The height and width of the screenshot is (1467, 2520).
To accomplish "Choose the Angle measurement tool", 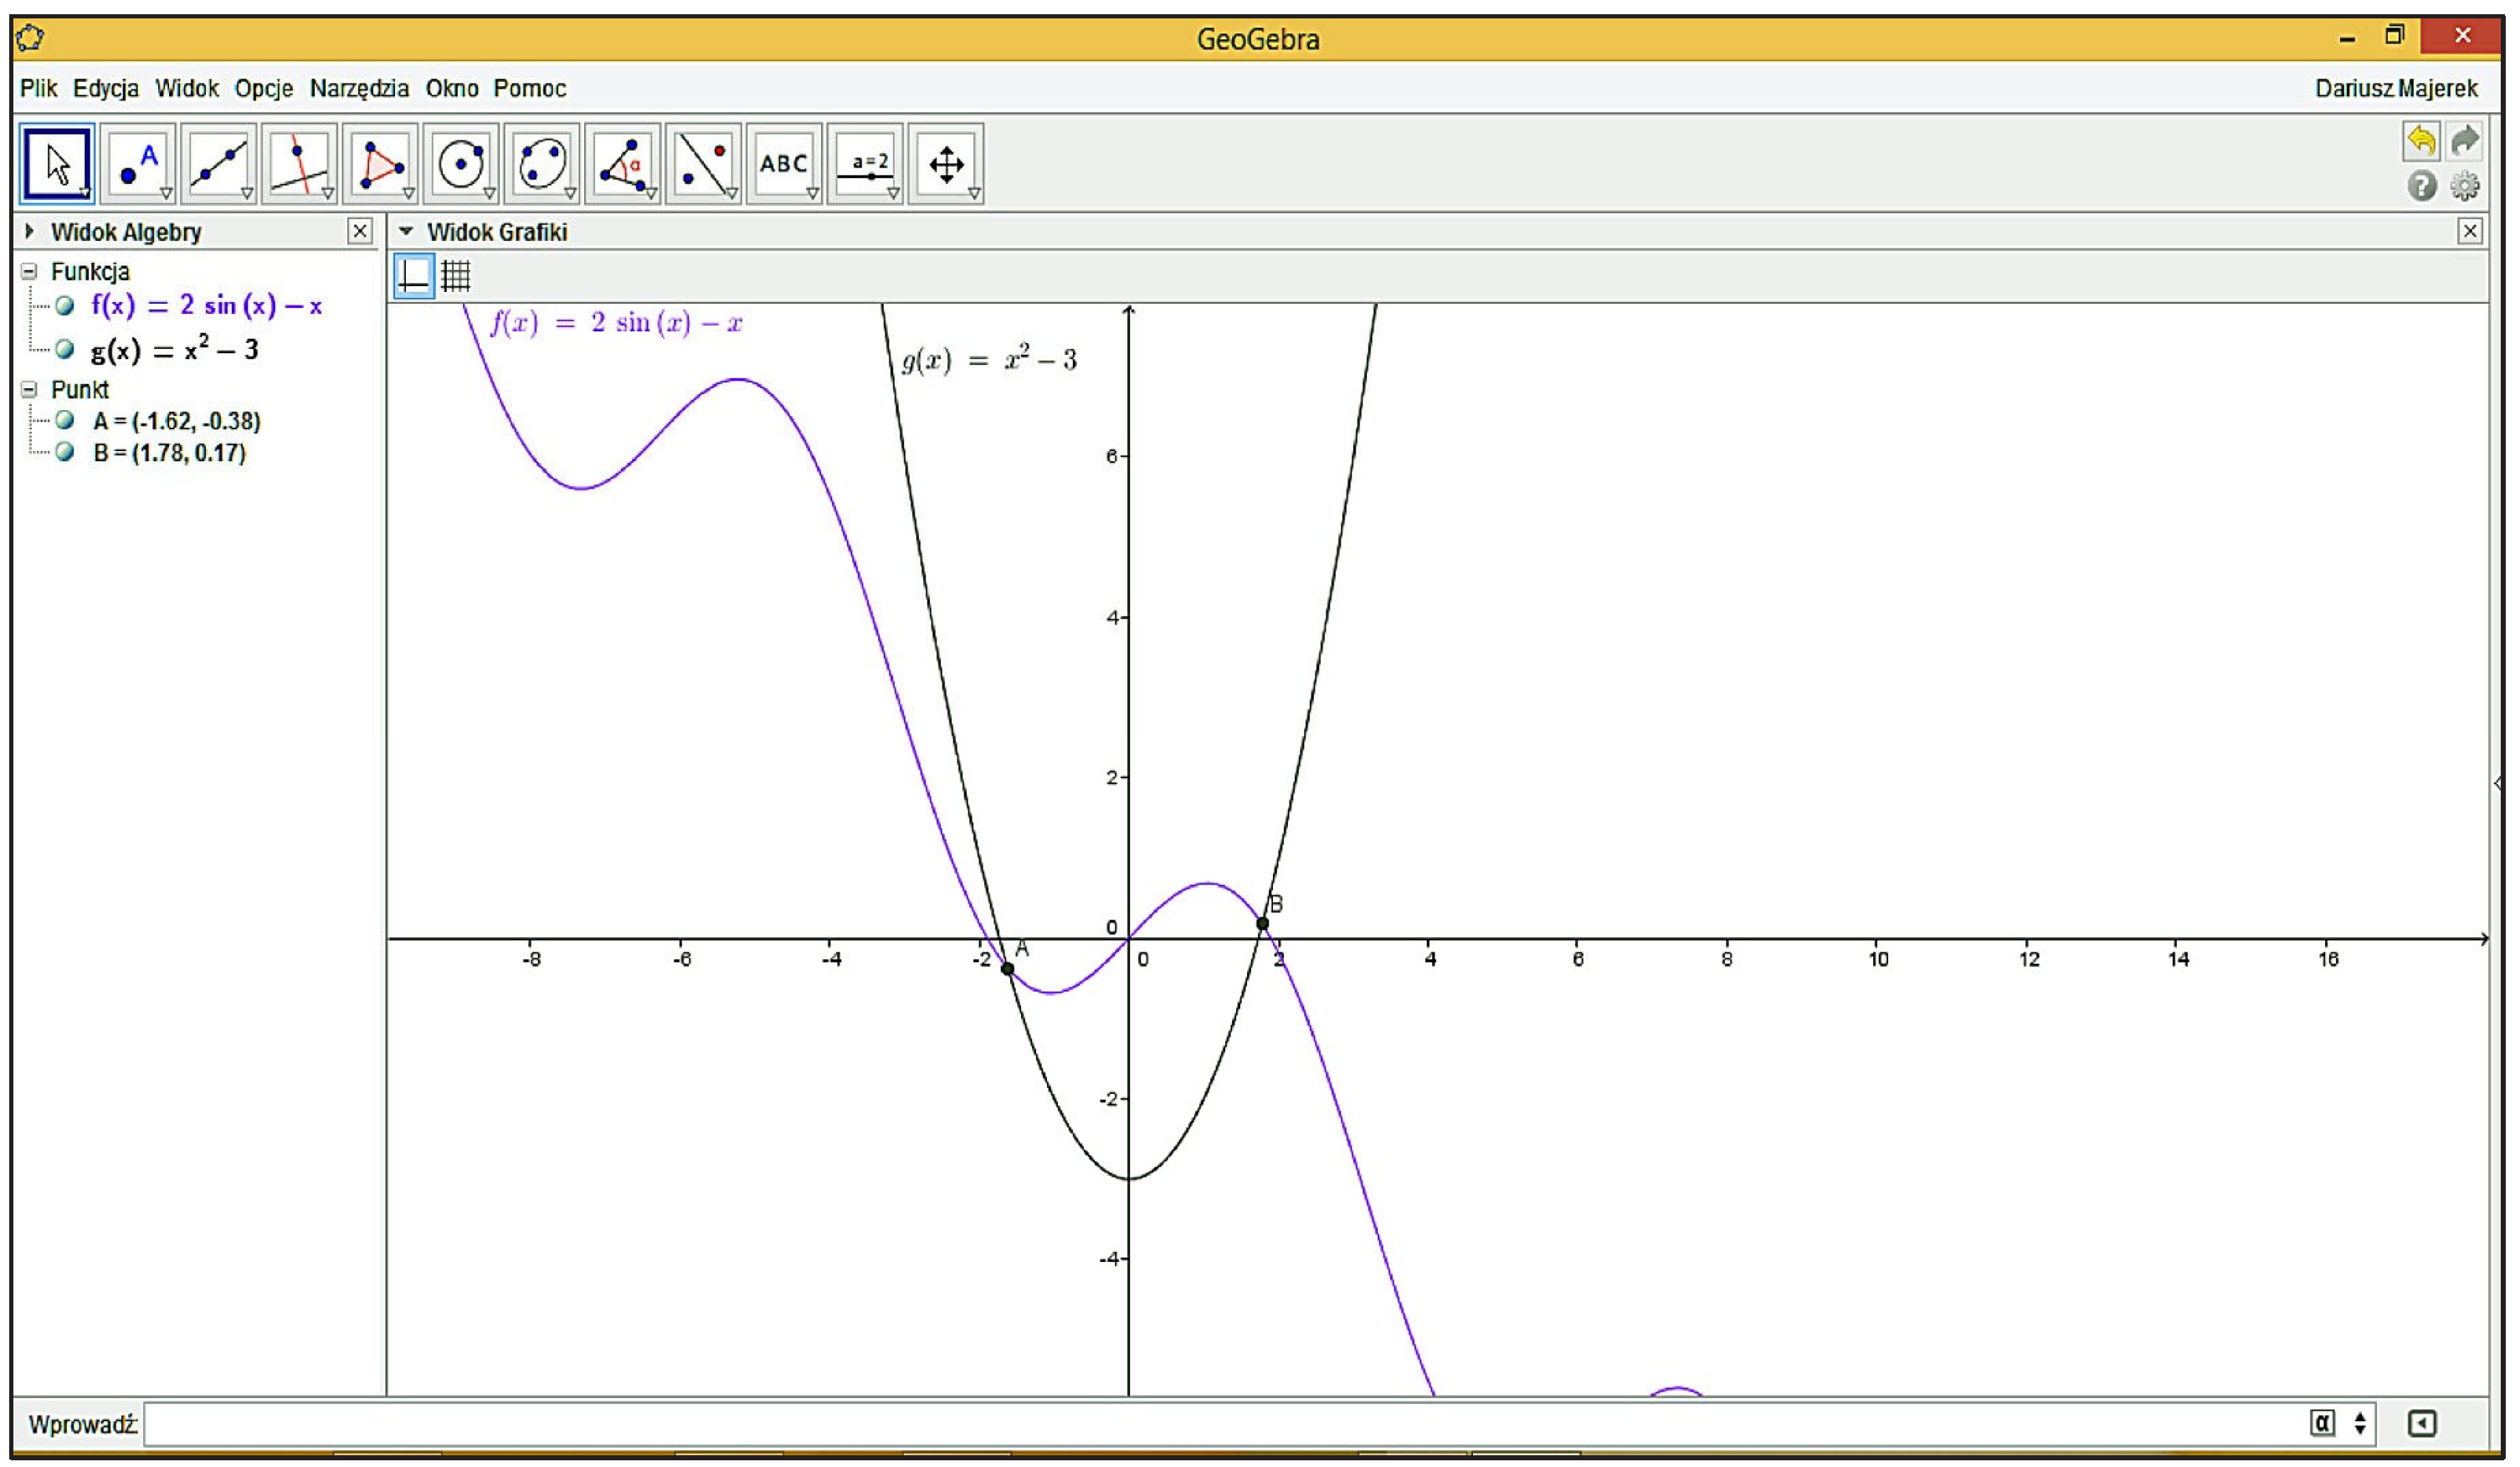I will coord(622,164).
